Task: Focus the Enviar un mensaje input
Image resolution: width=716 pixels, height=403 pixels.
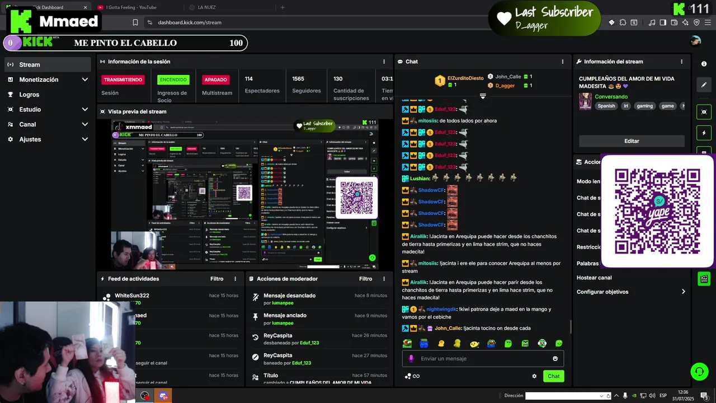Action: tap(483, 359)
